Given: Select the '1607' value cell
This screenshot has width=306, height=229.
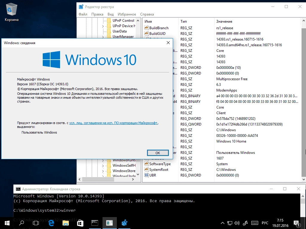Looking at the screenshot, I should [220, 158].
